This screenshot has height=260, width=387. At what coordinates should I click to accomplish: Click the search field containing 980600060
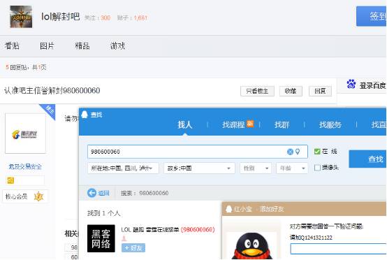[198, 152]
